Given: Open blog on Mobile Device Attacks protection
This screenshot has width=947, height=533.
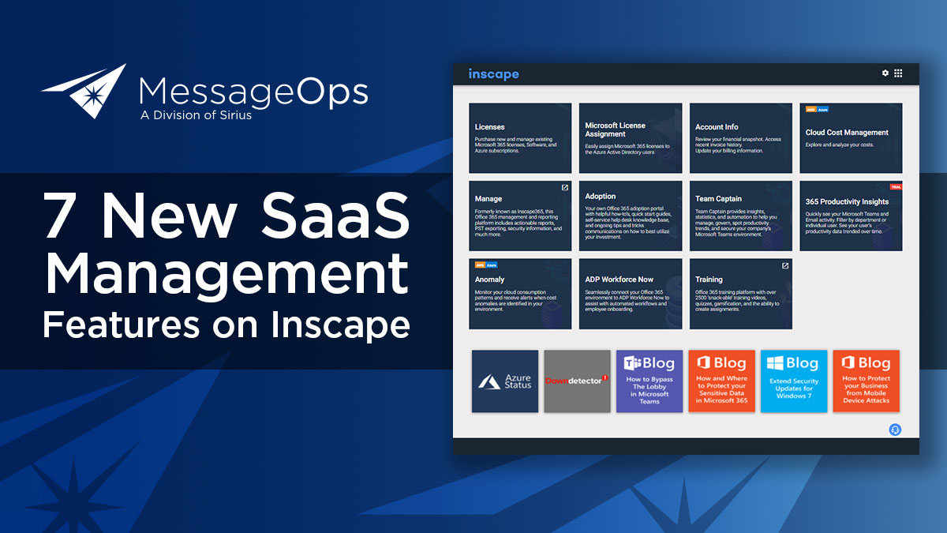Looking at the screenshot, I should pyautogui.click(x=867, y=381).
